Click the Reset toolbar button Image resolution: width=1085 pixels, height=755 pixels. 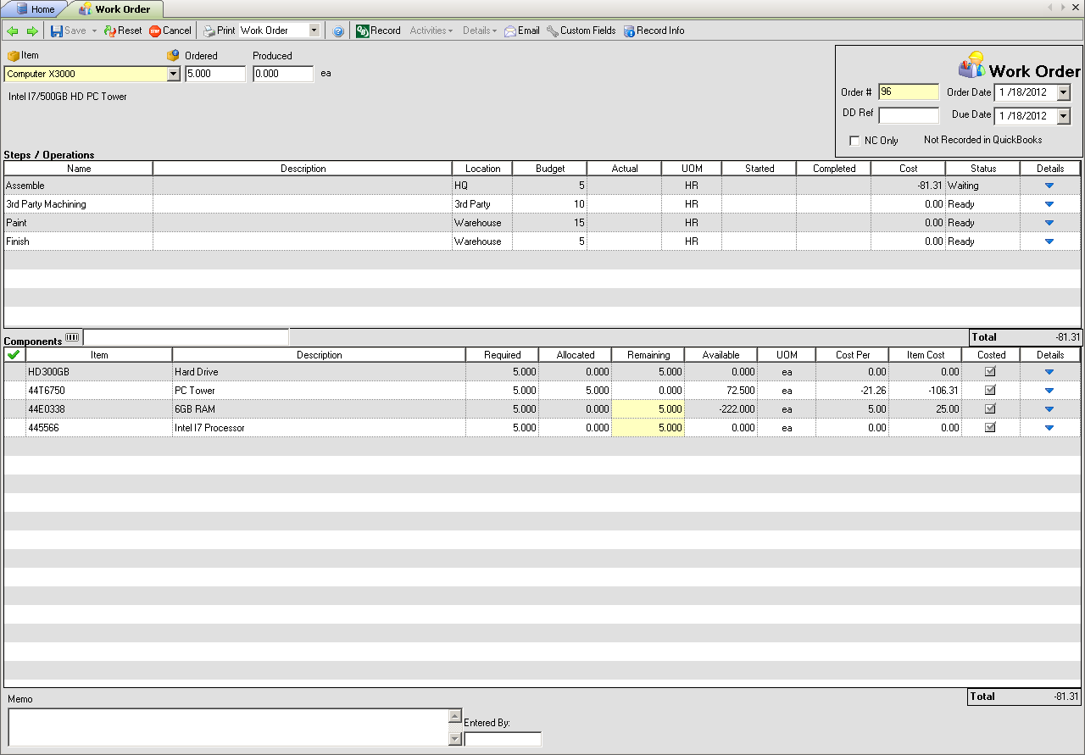pos(123,31)
